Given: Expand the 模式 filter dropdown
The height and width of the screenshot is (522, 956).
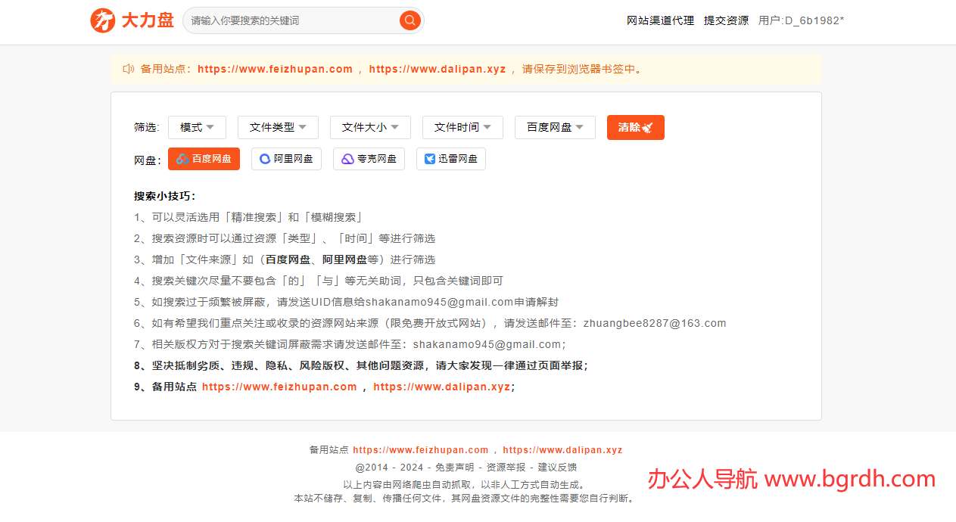Looking at the screenshot, I should pyautogui.click(x=197, y=127).
